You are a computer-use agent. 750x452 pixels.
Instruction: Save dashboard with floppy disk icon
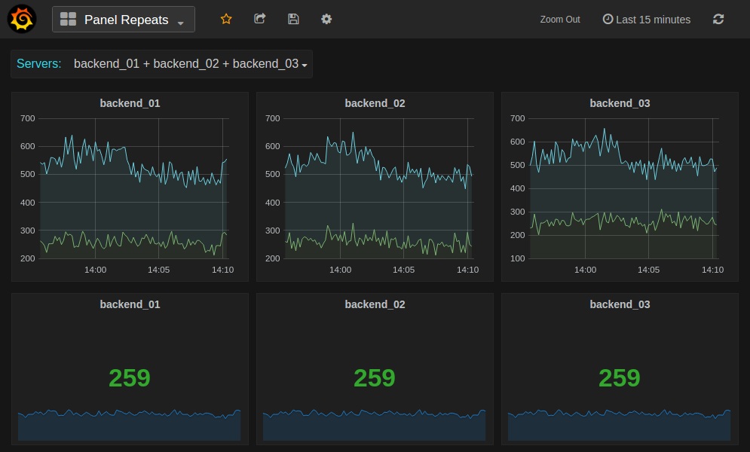click(293, 19)
